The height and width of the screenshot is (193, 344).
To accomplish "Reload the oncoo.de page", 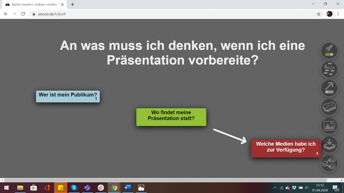I will 23,14.
